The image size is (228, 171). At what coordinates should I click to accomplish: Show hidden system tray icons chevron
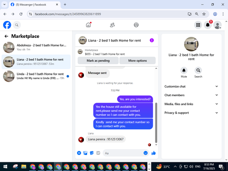pos(175,166)
